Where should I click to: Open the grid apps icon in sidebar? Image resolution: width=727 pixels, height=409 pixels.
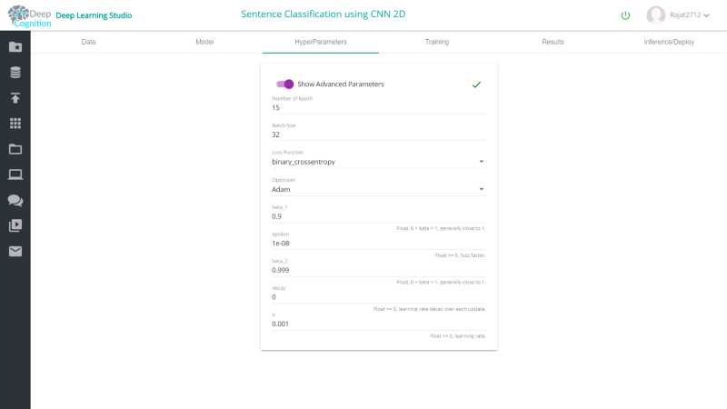15,124
